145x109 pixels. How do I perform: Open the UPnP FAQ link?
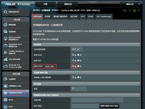49,66
